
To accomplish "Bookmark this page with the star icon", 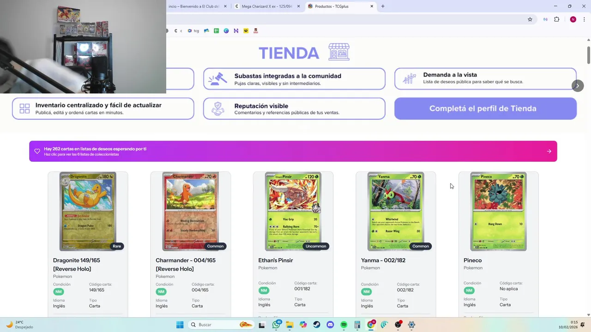I will (x=530, y=19).
